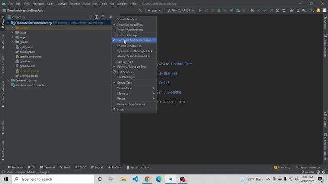
Task: Open the Logcat tool window tab
Action: [x=97, y=167]
